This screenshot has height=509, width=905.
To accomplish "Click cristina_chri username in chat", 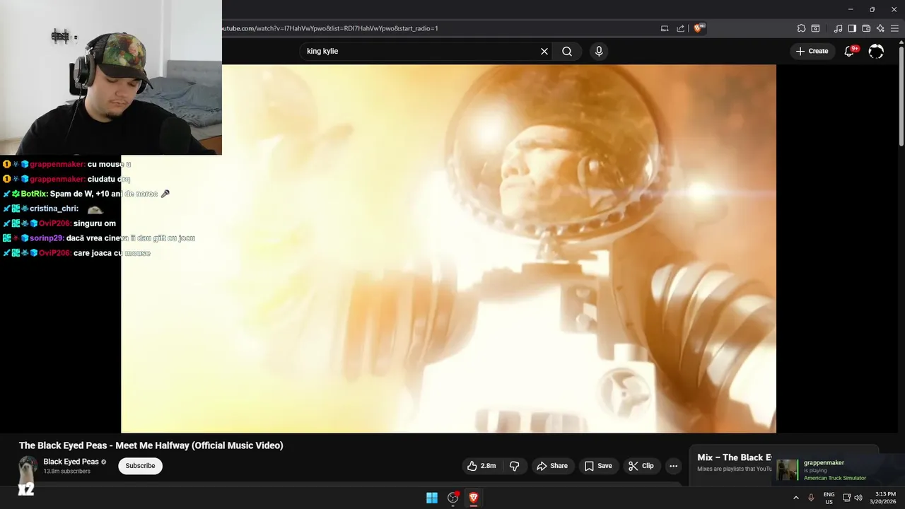I will point(54,209).
